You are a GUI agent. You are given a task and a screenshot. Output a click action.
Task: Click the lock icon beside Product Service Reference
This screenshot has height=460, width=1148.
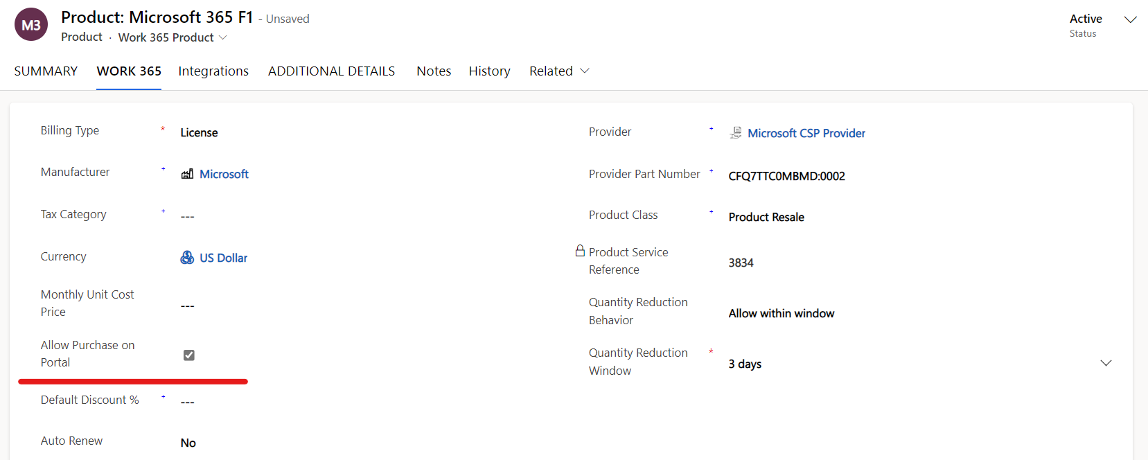(x=580, y=251)
